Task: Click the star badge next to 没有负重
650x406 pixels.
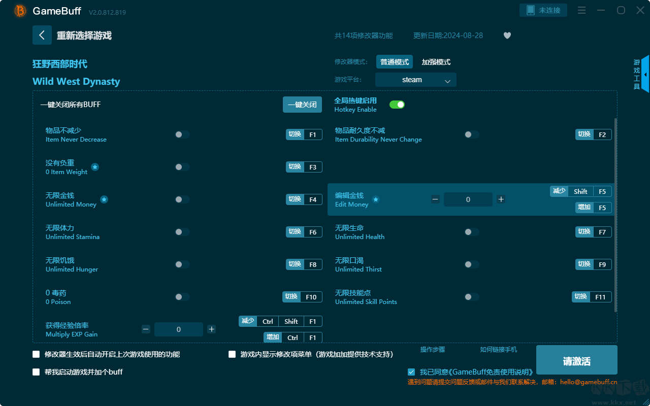Action: (95, 167)
